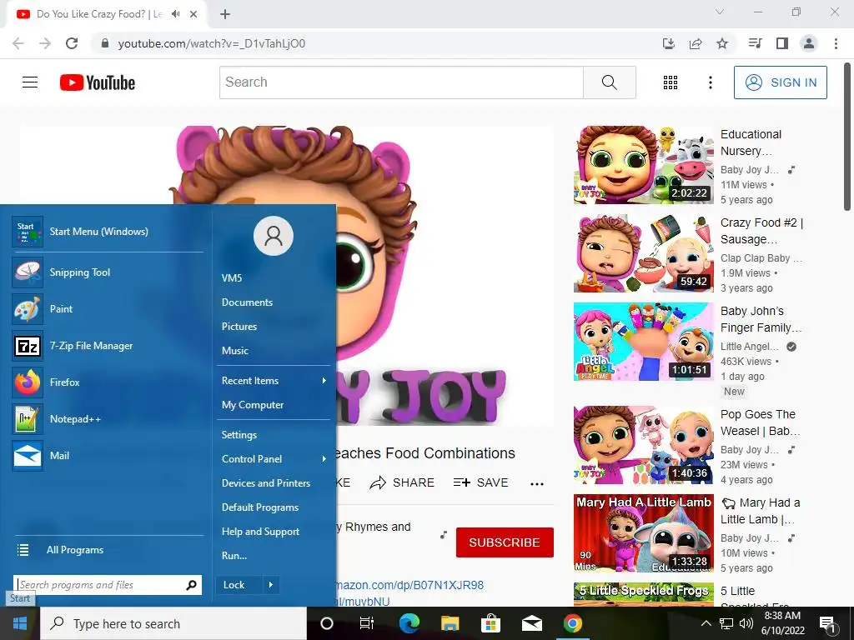Open Default Programs entry
The width and height of the screenshot is (854, 640).
260,507
